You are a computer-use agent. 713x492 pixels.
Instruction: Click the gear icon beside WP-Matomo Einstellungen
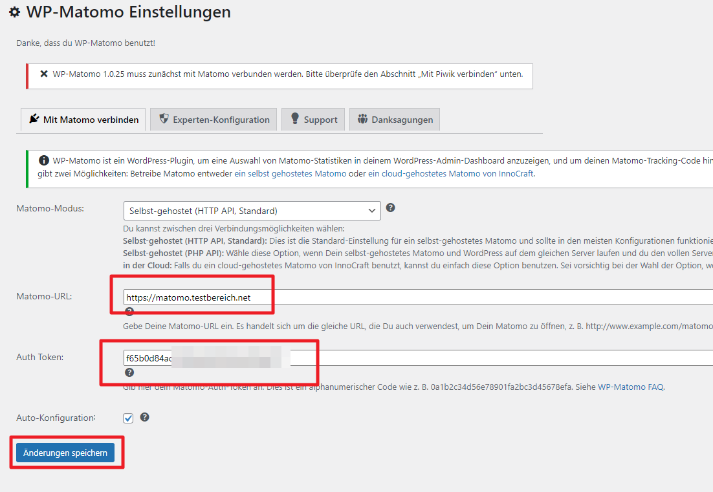pos(14,12)
